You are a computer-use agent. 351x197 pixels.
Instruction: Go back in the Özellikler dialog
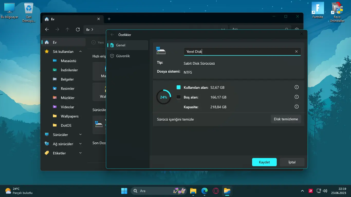point(112,35)
